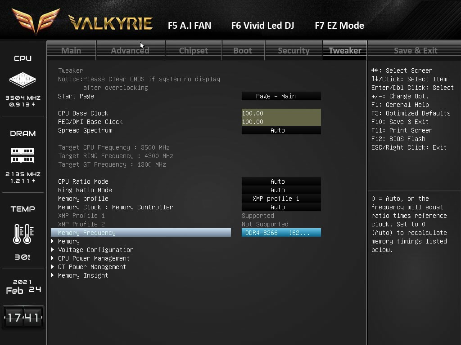Click the 'Not Supported' status text

point(265,224)
